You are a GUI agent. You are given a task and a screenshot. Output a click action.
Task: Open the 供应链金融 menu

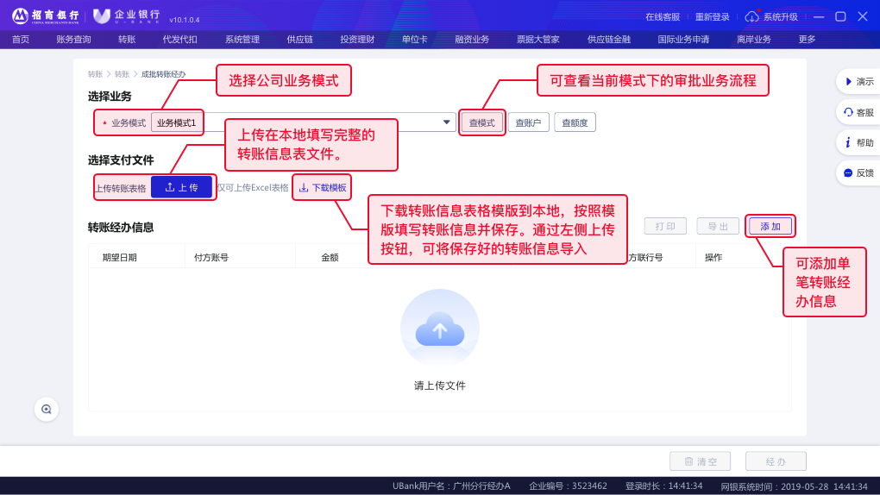[x=608, y=40]
